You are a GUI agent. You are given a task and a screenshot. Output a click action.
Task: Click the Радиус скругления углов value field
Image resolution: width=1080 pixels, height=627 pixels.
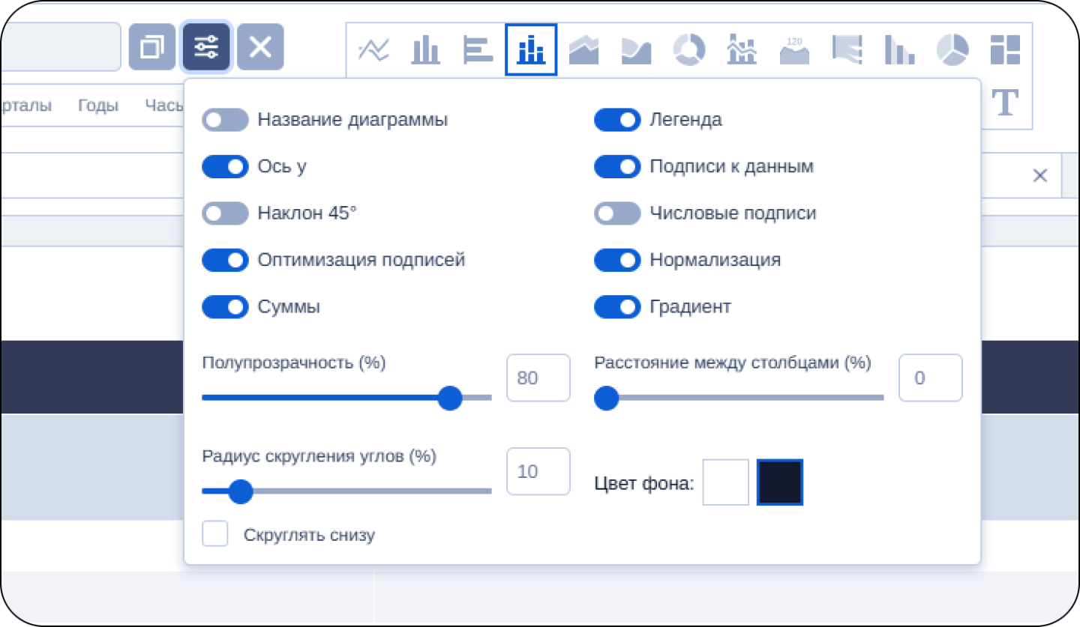click(x=538, y=472)
